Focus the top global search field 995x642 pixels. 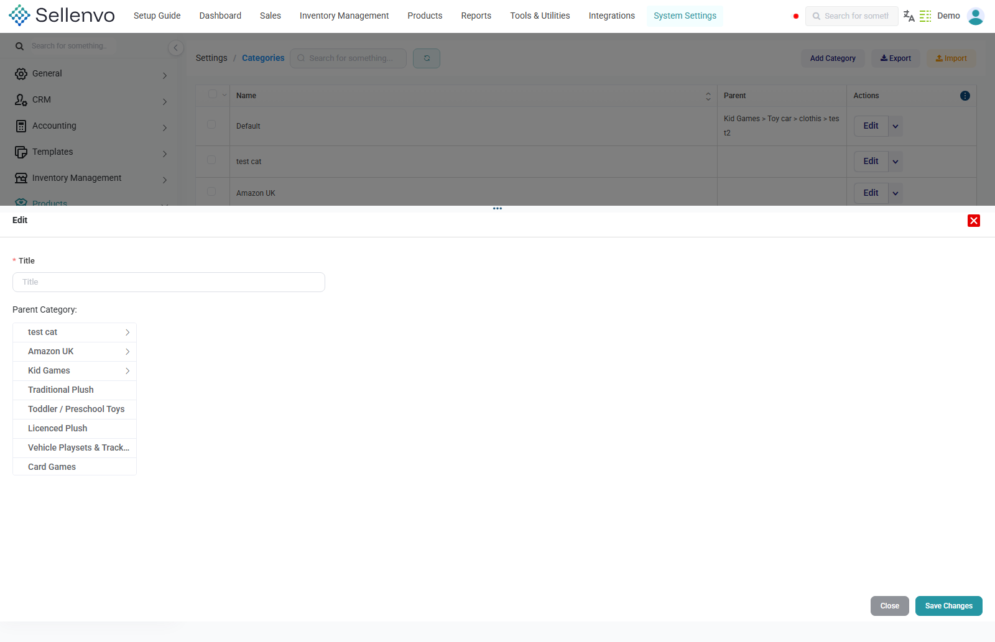pos(852,16)
